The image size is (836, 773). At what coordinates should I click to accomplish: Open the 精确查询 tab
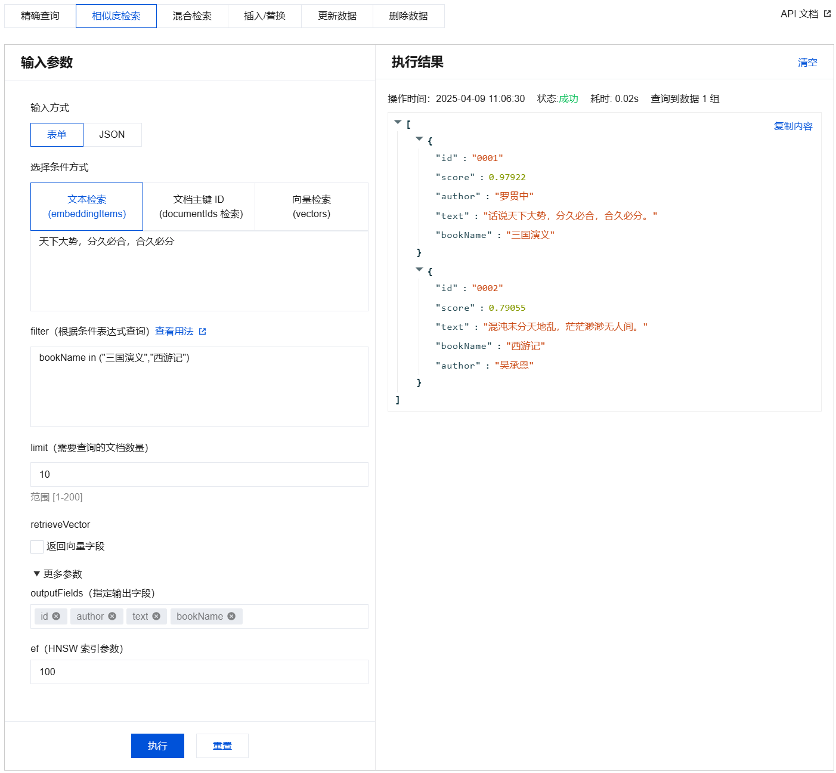[40, 16]
